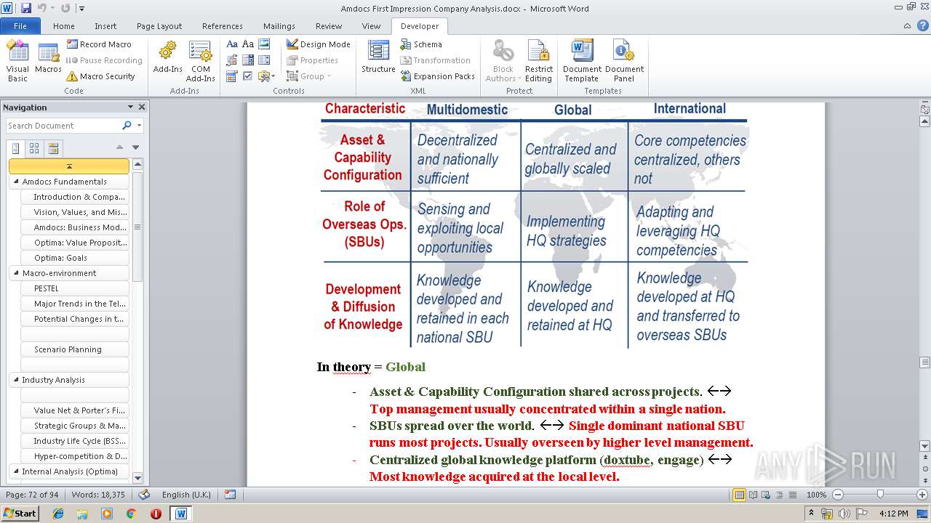Browse pages thumbnails tab
The width and height of the screenshot is (931, 523).
pos(34,148)
